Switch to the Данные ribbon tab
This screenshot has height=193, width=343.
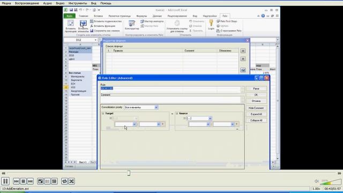tap(157, 16)
